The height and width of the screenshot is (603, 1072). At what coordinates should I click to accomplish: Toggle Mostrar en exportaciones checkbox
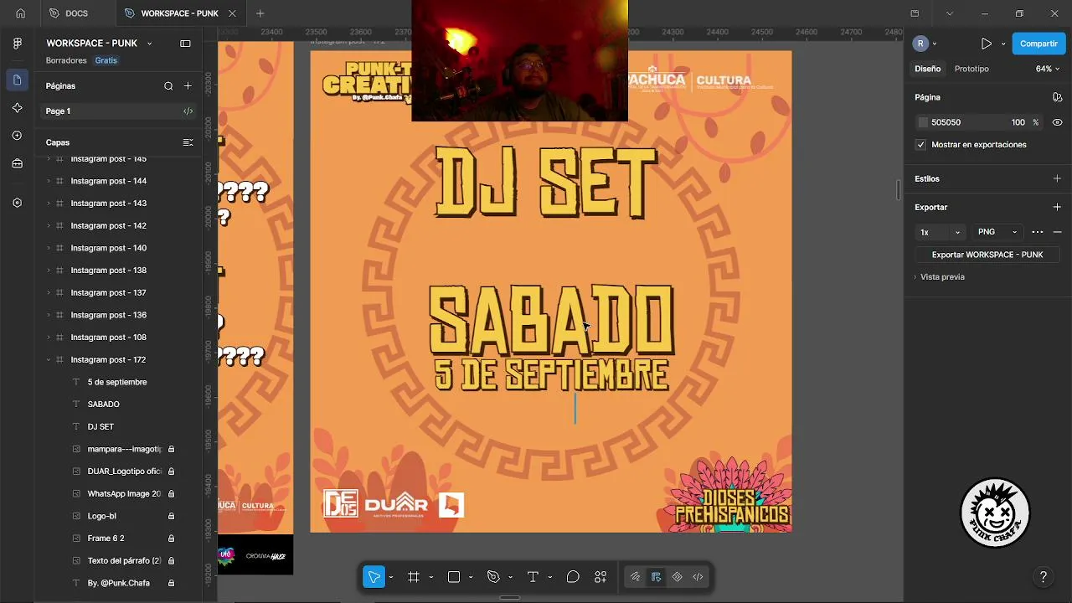pos(921,145)
